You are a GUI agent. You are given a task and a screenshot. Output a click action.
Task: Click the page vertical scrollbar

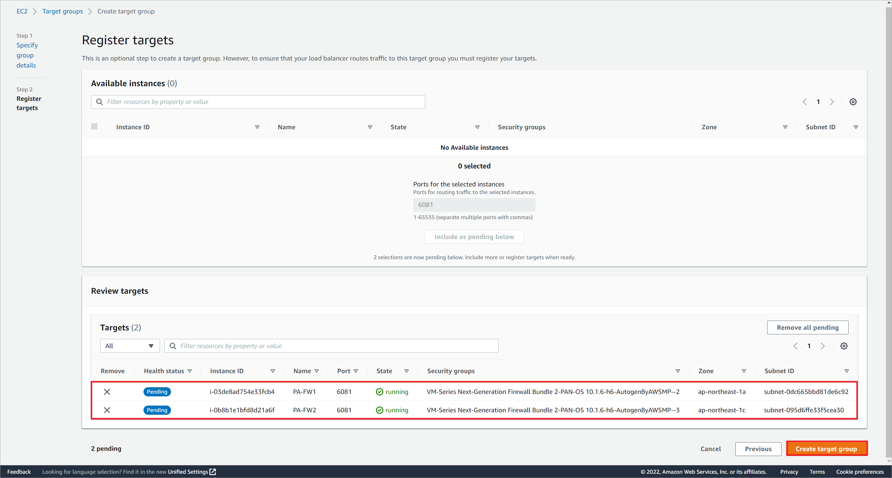[889, 232]
